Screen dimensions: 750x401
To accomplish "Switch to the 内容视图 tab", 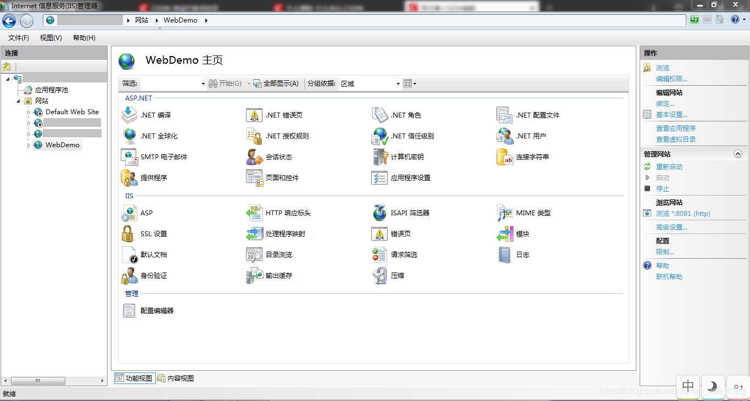I will point(176,378).
